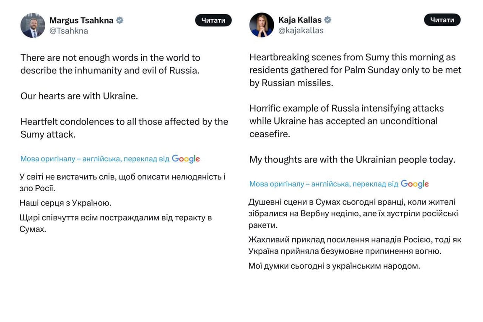
Task: Select the blue checkmark next to Kaja Kallas
Action: click(x=327, y=19)
